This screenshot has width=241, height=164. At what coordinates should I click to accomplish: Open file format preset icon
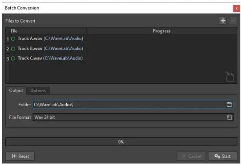(229, 117)
